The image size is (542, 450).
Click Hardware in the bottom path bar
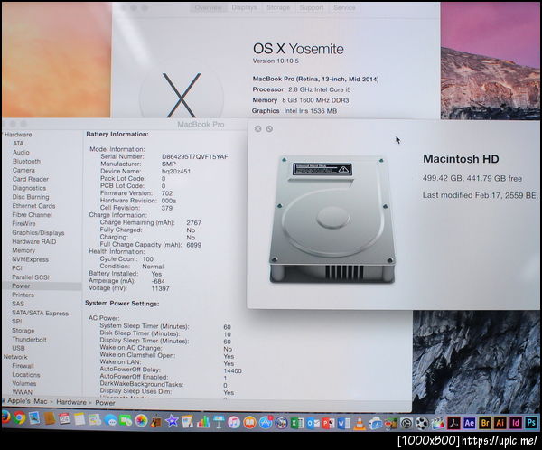pyautogui.click(x=71, y=402)
